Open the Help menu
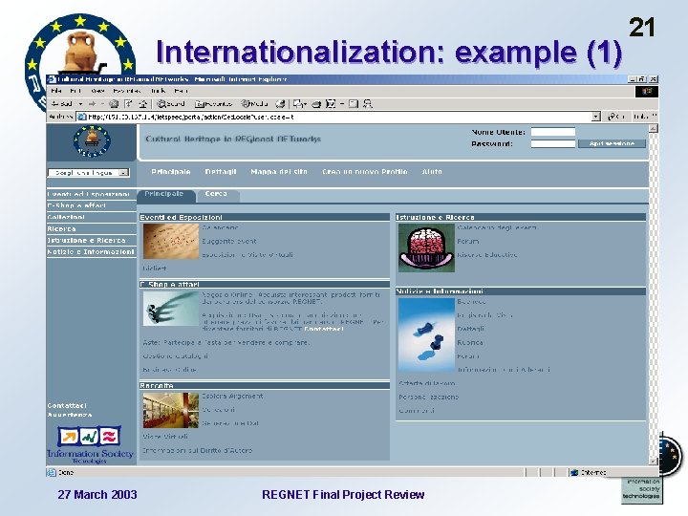The width and height of the screenshot is (688, 516). coord(181,92)
